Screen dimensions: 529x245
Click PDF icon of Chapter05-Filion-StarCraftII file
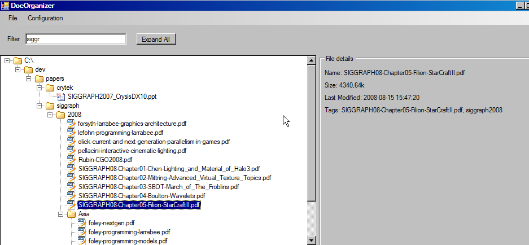point(71,205)
